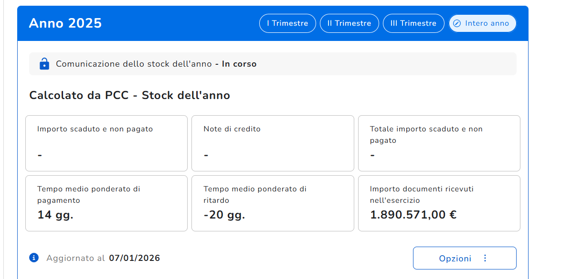561x279 pixels.
Task: Switch to the I Trimestre tab
Action: click(287, 23)
